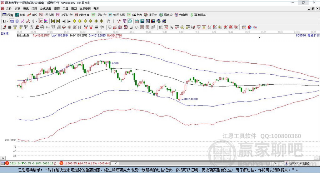Open the T数字表 number table
Image resolution: width=320 pixels, height=173 pixels.
point(134,15)
